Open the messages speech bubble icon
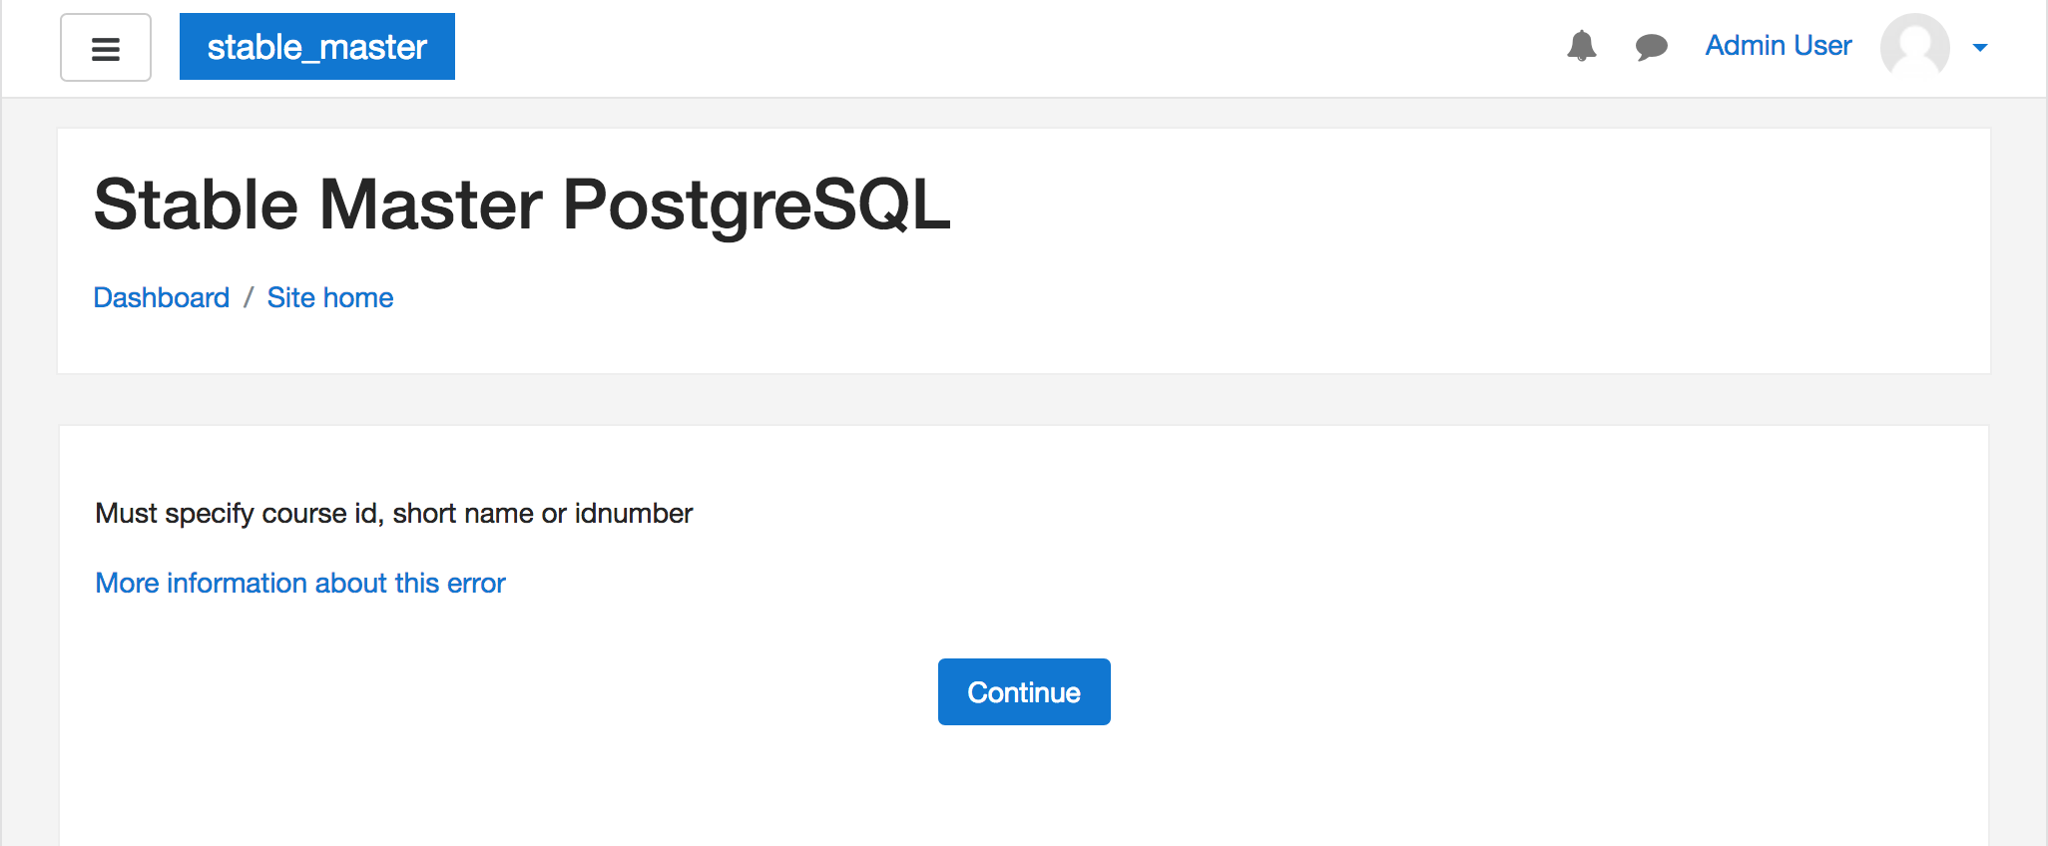Viewport: 2048px width, 846px height. (x=1652, y=47)
